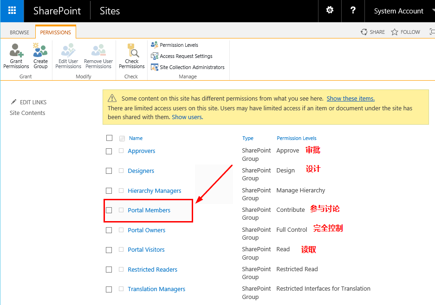Click the Full Control permission text
Image resolution: width=435 pixels, height=305 pixels.
292,229
